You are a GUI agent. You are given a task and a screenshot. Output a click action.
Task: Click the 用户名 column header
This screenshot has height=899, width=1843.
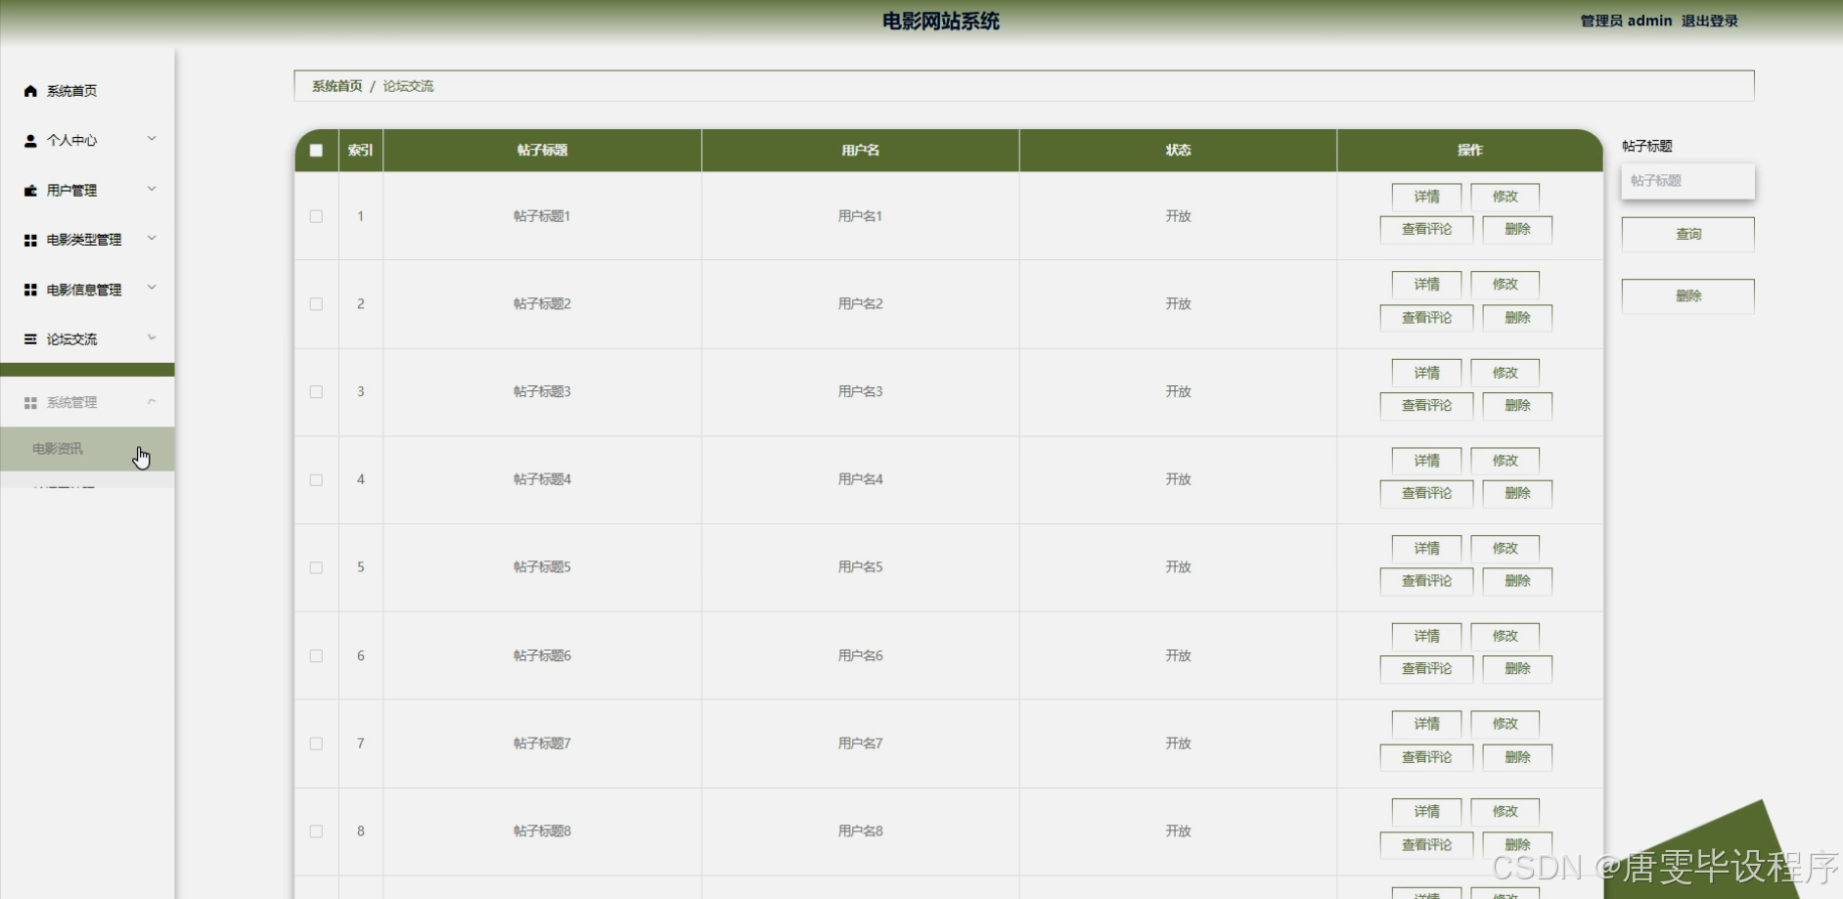pos(860,151)
